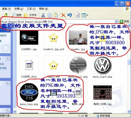131x118 pixels.
Task: Click the 7.19 MB status bar value
Action: click(83, 116)
